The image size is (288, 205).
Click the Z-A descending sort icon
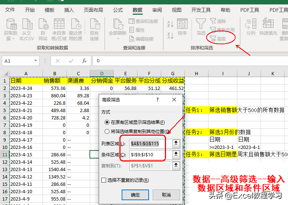(170, 35)
